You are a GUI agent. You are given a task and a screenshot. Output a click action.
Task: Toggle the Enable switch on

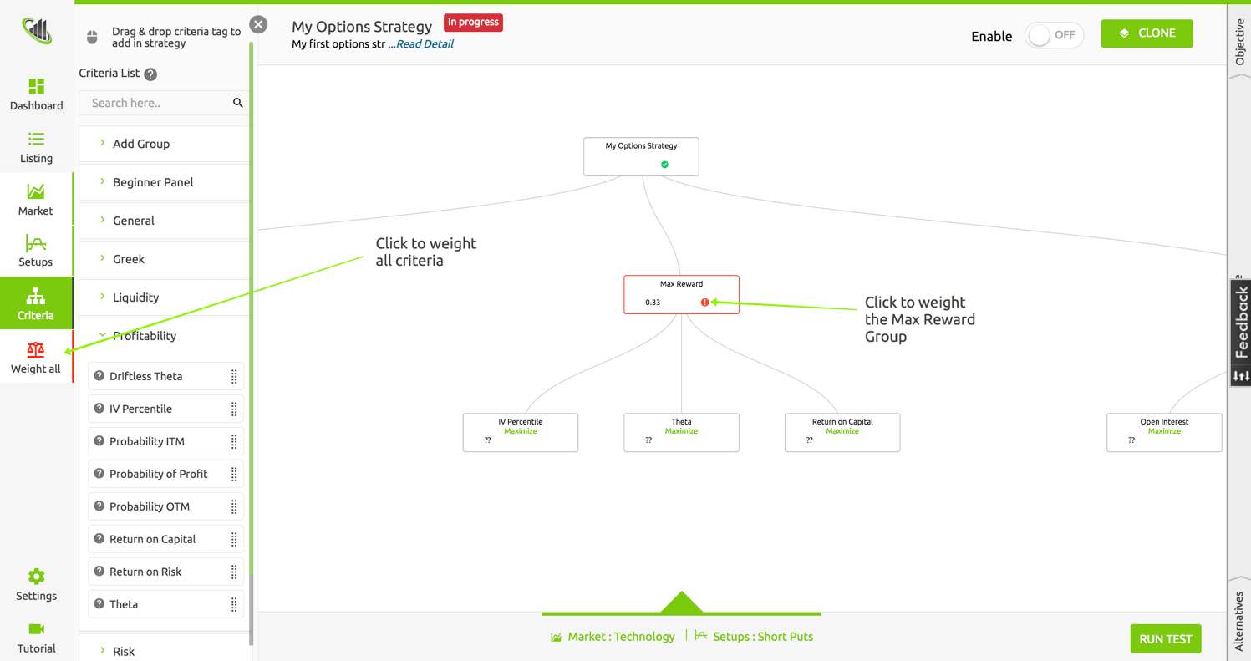click(1054, 35)
